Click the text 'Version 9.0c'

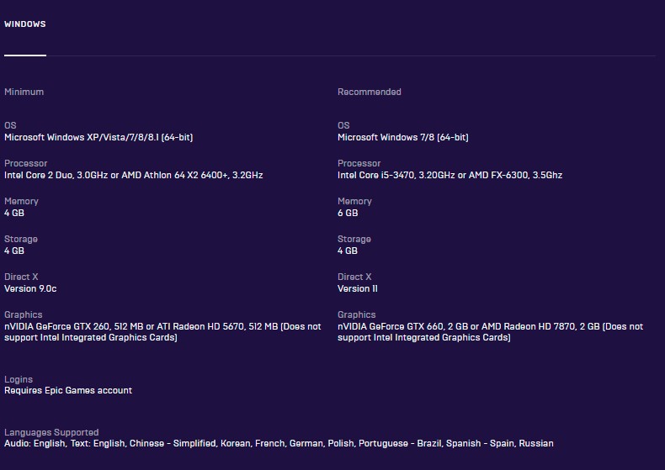point(30,288)
